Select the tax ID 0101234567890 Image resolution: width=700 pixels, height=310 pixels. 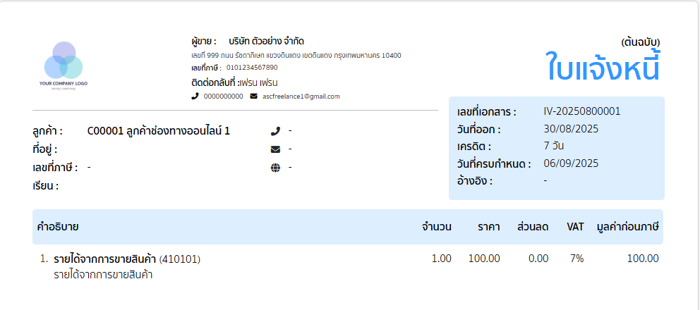point(252,68)
